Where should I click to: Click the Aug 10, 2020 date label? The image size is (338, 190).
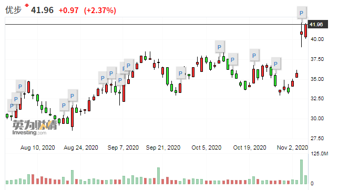(37, 147)
